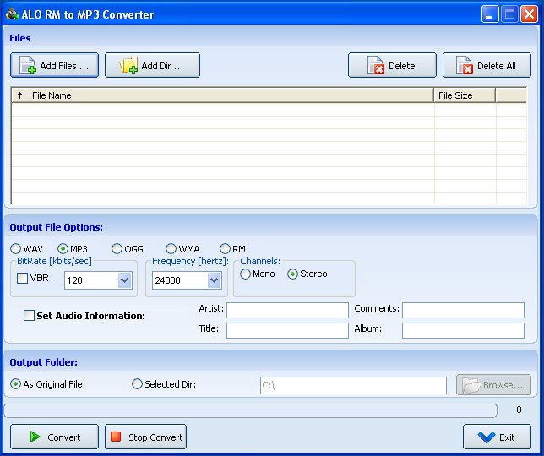Remove all files with Delete All

487,65
